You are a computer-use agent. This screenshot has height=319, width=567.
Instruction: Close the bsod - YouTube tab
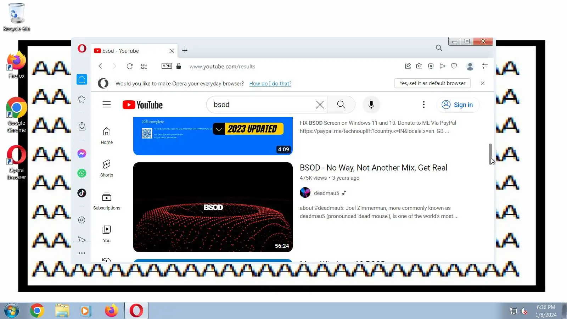(172, 51)
